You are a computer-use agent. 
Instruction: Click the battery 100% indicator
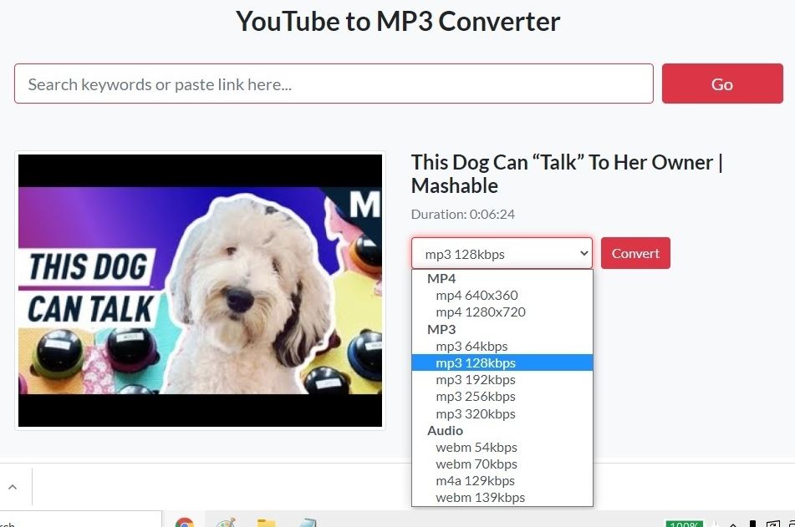coord(684,524)
